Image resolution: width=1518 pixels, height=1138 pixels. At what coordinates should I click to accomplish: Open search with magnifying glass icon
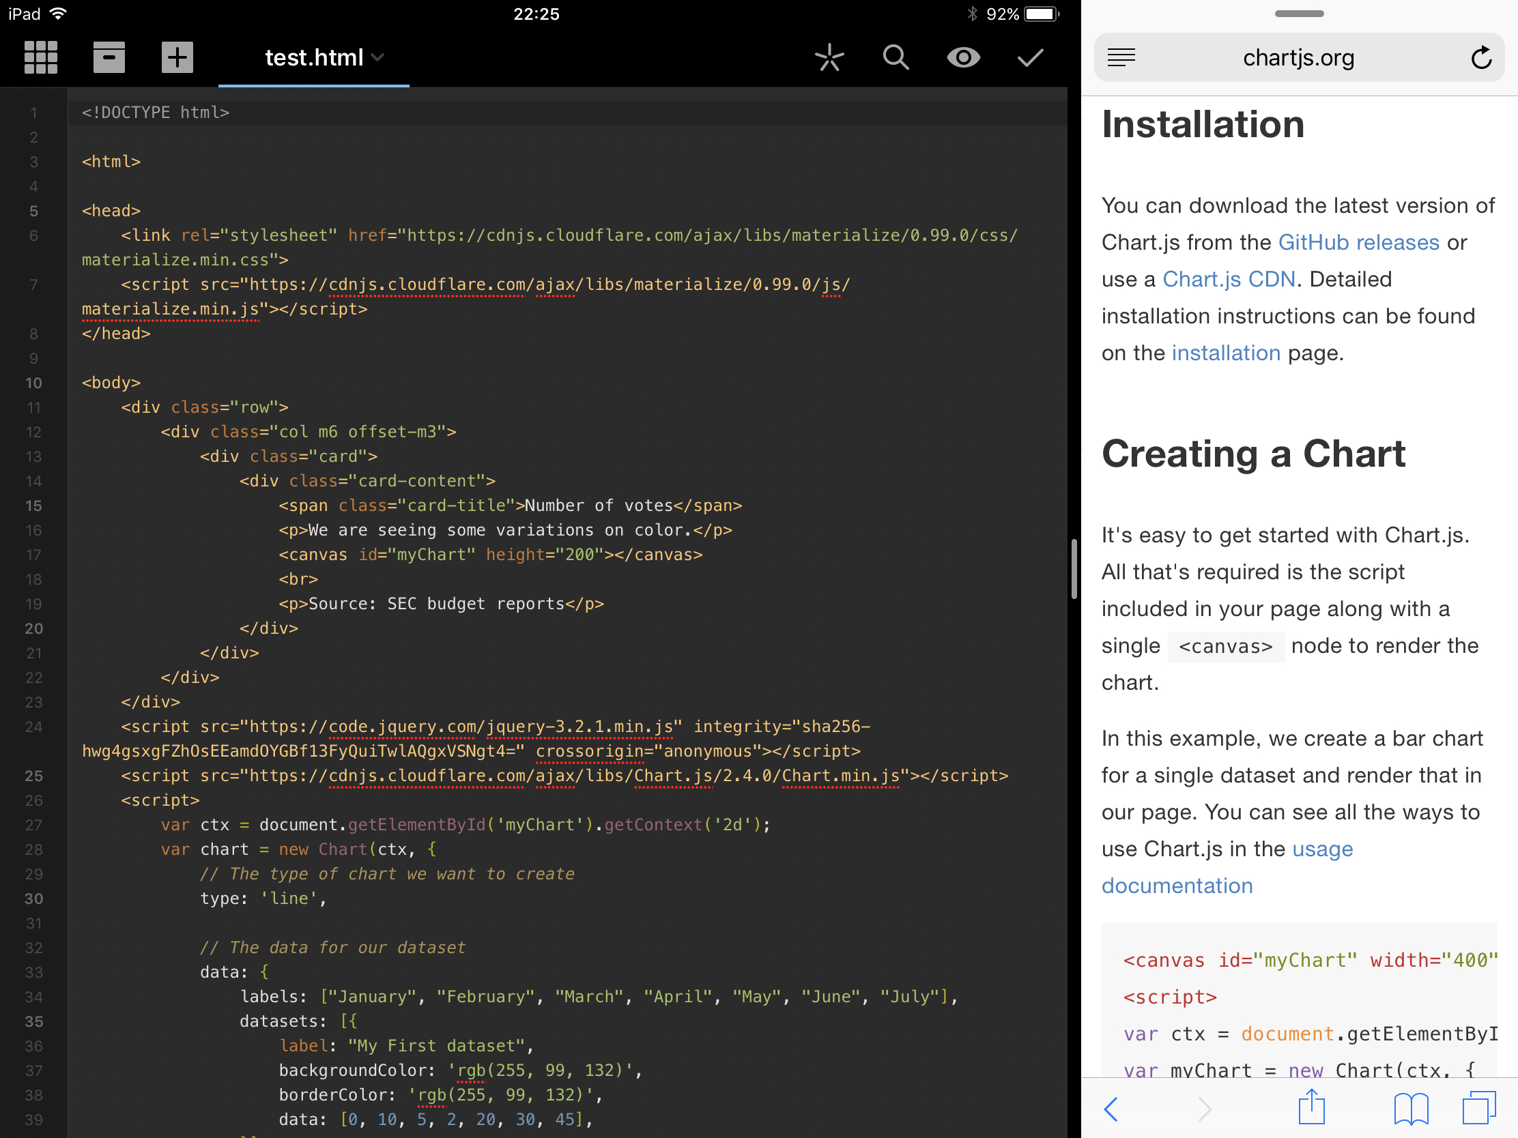[896, 57]
